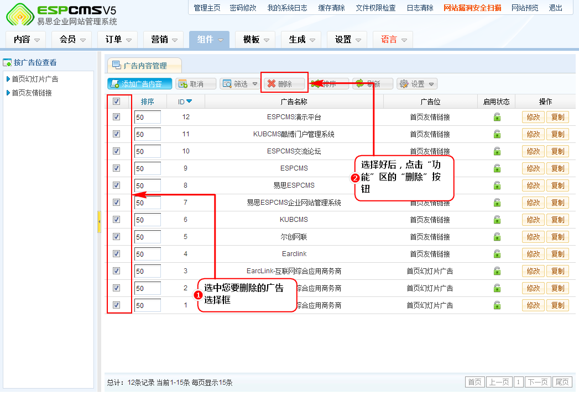Open the 内容 menu dropdown
The width and height of the screenshot is (579, 393).
26,39
